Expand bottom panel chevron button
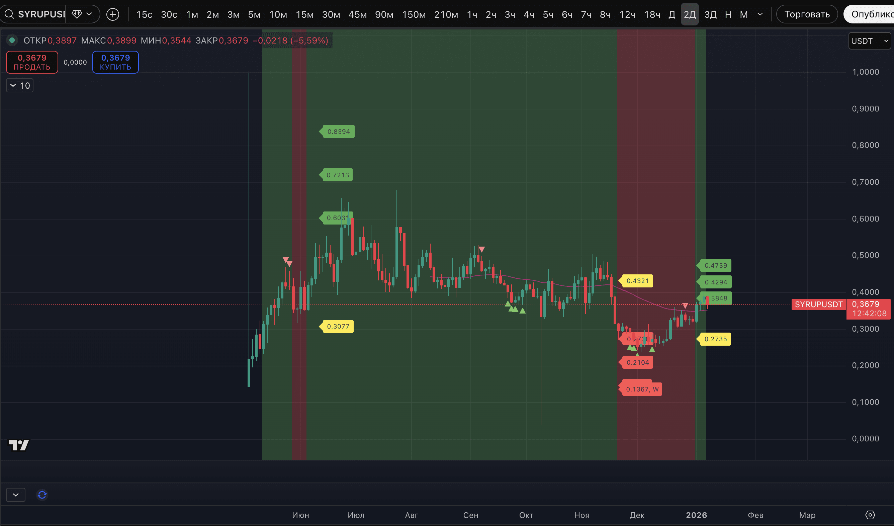The height and width of the screenshot is (526, 894). click(16, 495)
